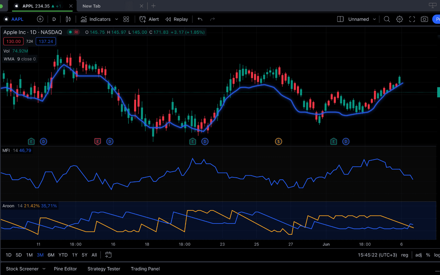440x275 pixels.
Task: Open the Pine Editor tab
Action: tap(65, 269)
